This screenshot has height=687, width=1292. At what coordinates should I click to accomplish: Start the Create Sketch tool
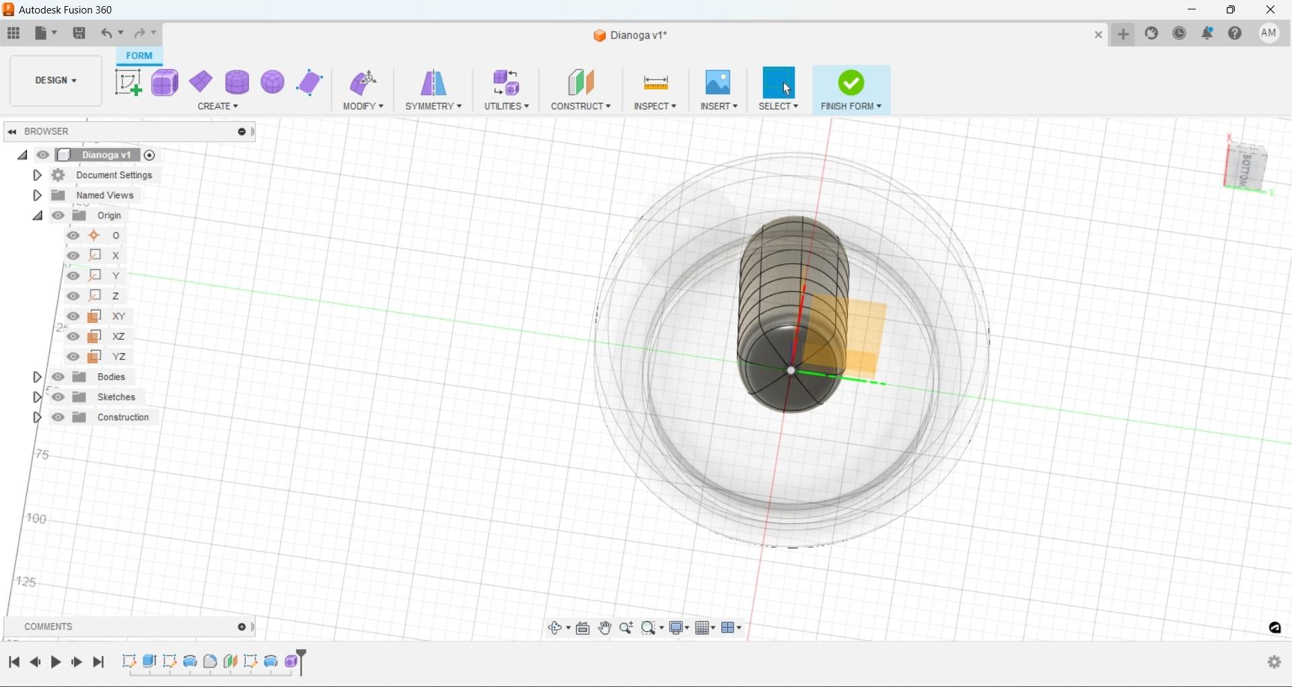point(128,83)
